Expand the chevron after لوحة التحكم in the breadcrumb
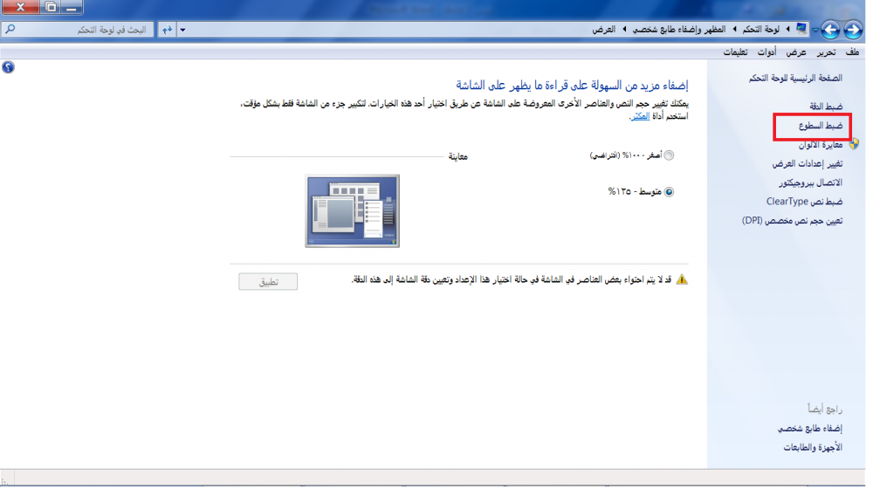This screenshot has height=489, width=873. [734, 30]
